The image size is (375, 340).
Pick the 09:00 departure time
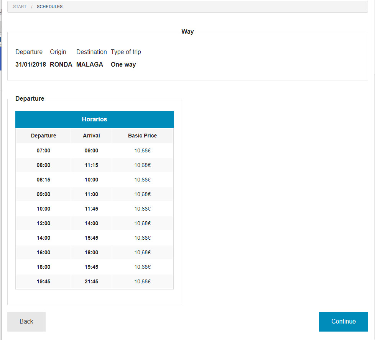point(43,195)
